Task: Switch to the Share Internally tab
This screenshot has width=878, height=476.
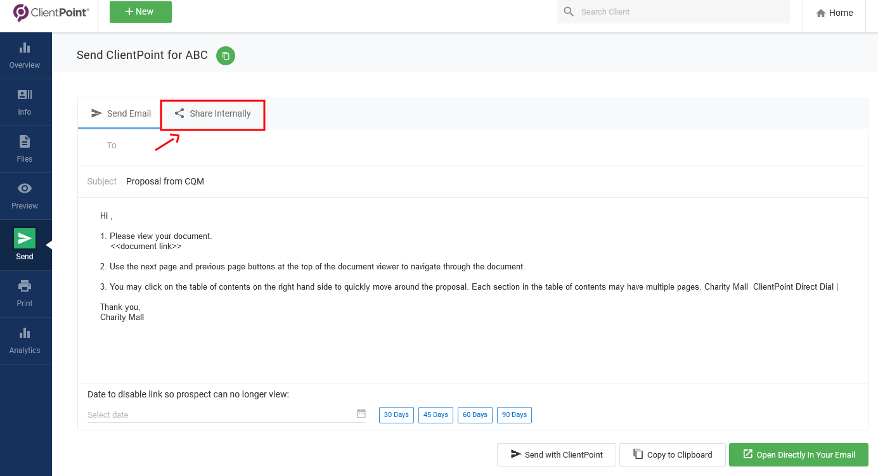Action: (x=213, y=113)
